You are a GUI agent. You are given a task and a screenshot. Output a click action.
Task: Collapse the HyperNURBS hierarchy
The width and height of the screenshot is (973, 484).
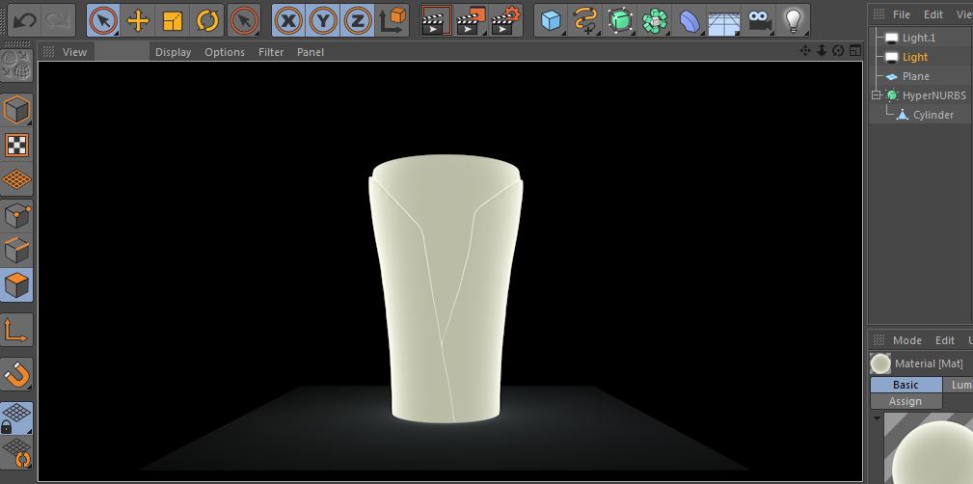pos(877,95)
